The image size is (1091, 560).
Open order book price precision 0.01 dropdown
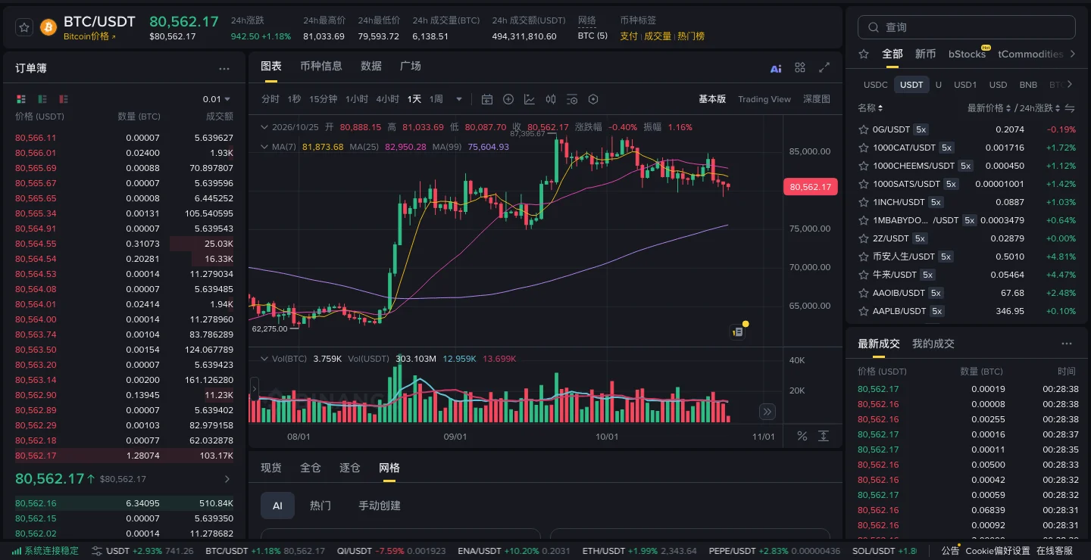[x=217, y=99]
